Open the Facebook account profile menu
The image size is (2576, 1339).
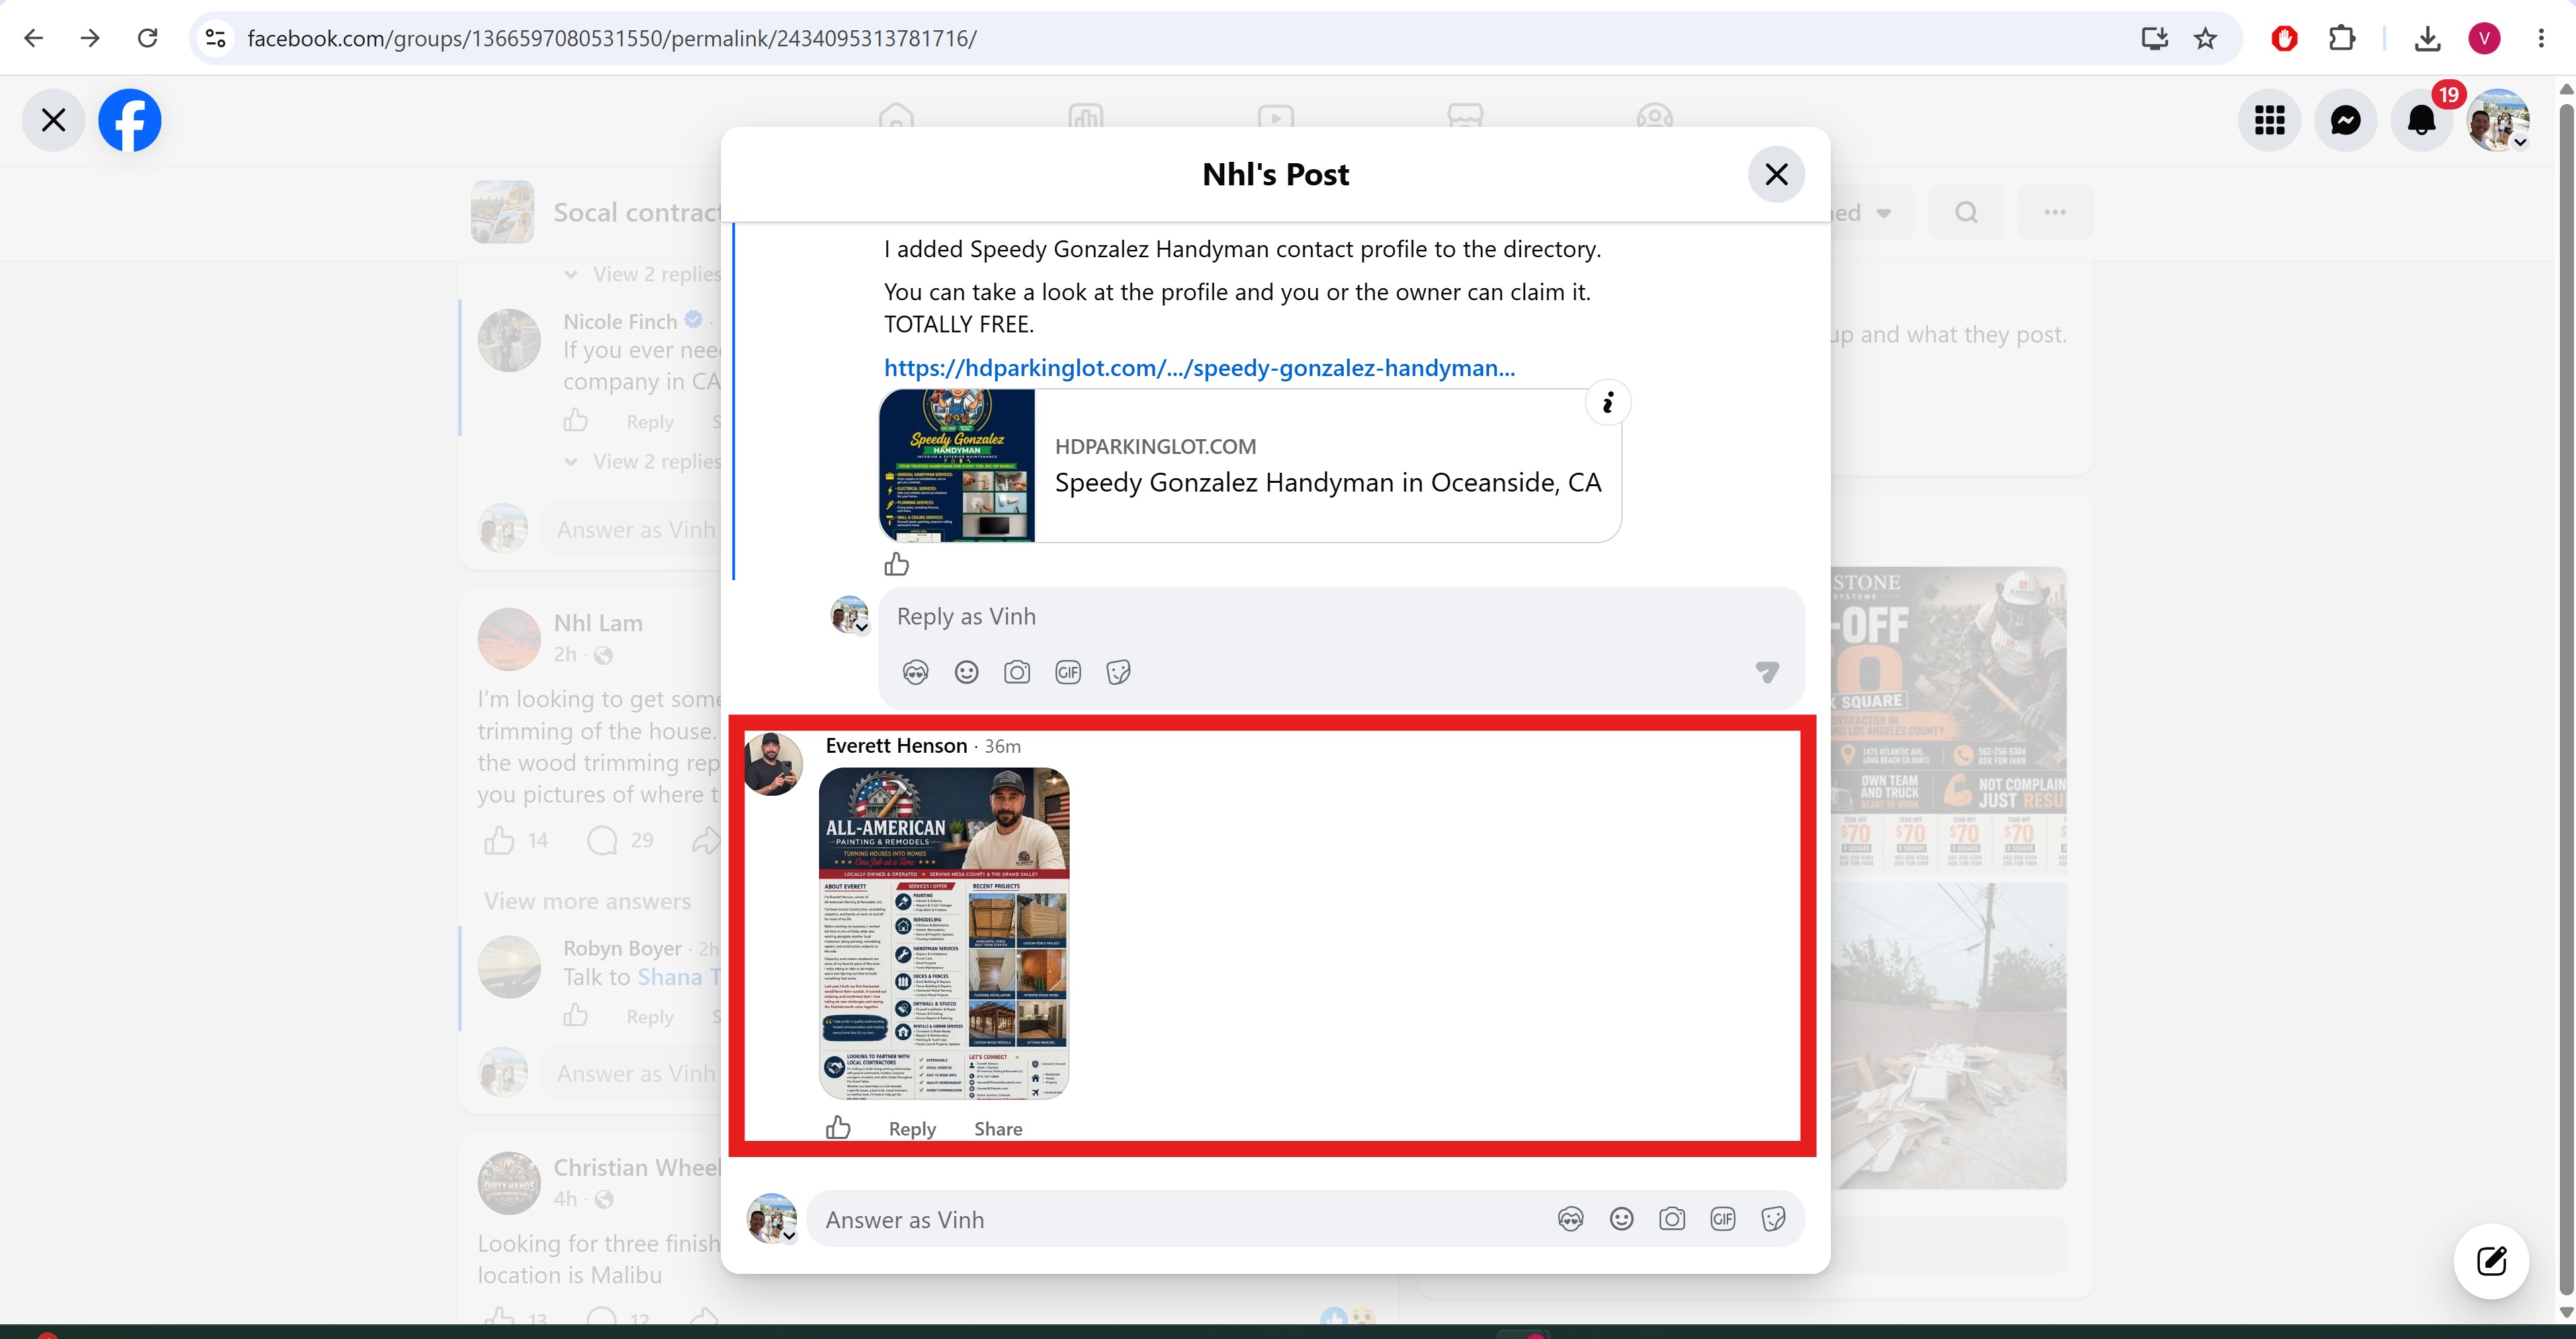pyautogui.click(x=2498, y=120)
